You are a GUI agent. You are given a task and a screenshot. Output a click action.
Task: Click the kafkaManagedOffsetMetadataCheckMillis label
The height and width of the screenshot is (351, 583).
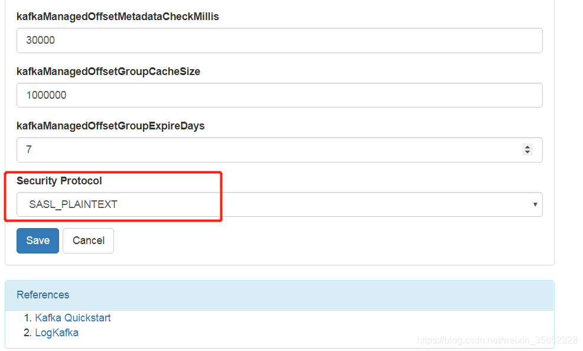pyautogui.click(x=118, y=17)
